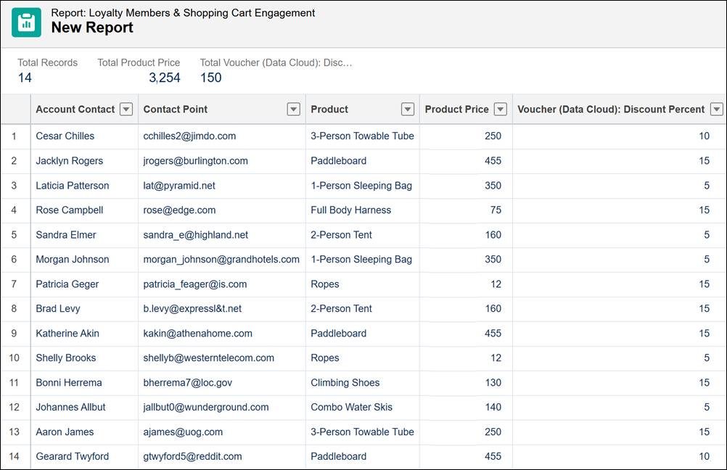Click Sandra Elmer's 2-Person Tent product

341,234
